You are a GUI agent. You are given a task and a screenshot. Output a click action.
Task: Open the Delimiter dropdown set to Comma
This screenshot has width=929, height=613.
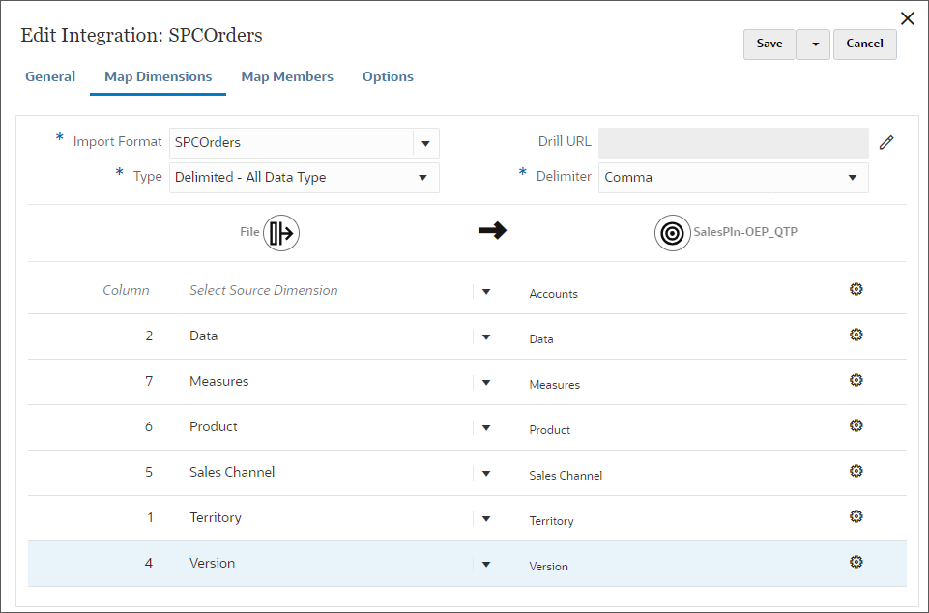[852, 178]
